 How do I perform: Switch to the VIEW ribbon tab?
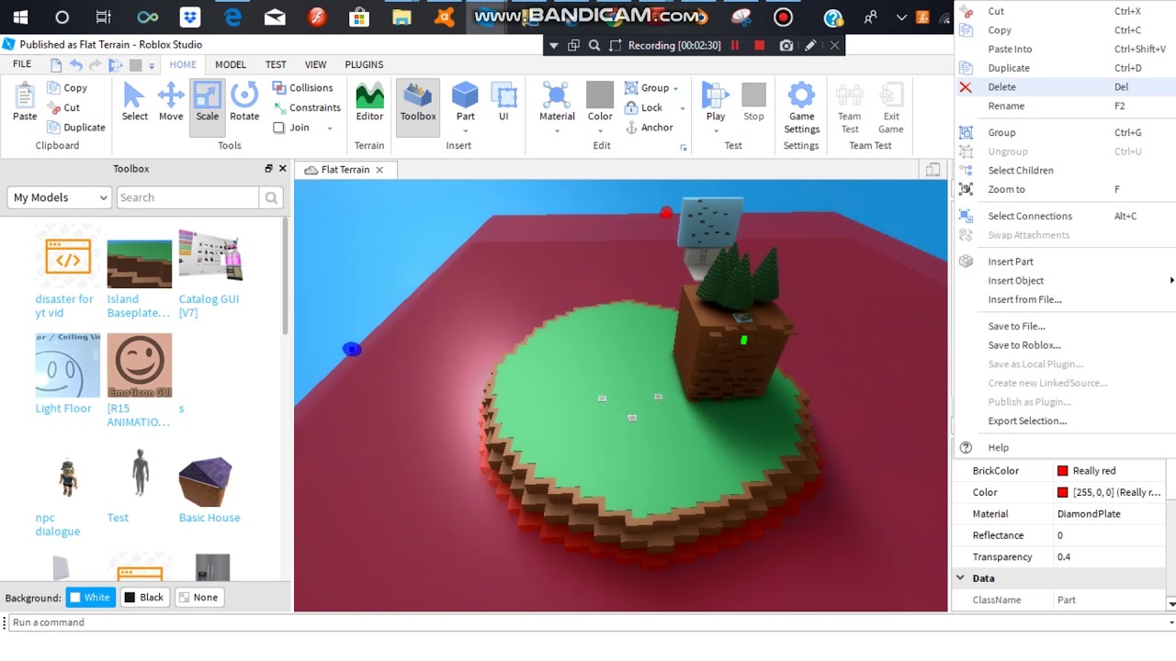(316, 64)
